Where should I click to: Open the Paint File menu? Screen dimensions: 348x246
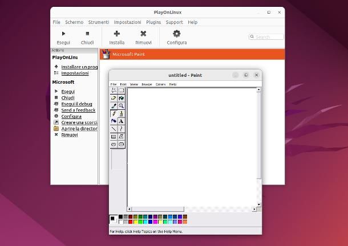click(x=114, y=84)
